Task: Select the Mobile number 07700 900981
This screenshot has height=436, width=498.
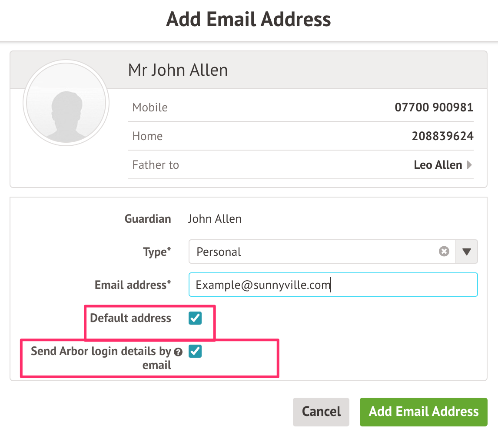Action: (434, 107)
